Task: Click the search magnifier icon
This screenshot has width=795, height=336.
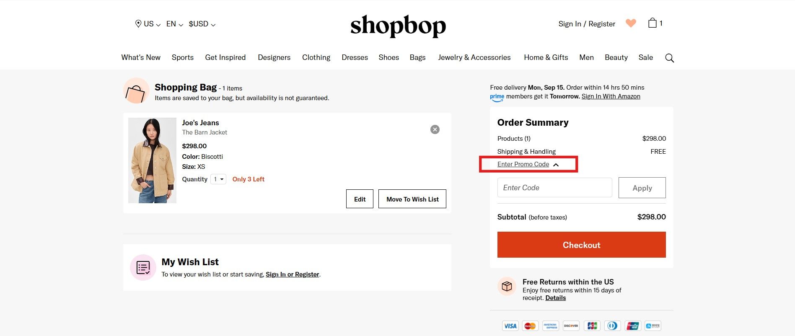Action: (x=669, y=58)
